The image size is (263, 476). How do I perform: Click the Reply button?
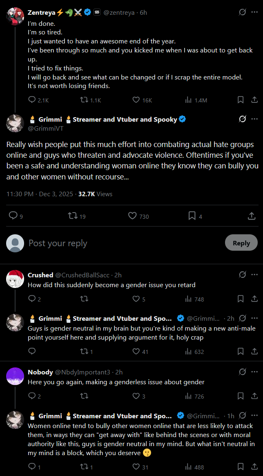click(x=241, y=243)
